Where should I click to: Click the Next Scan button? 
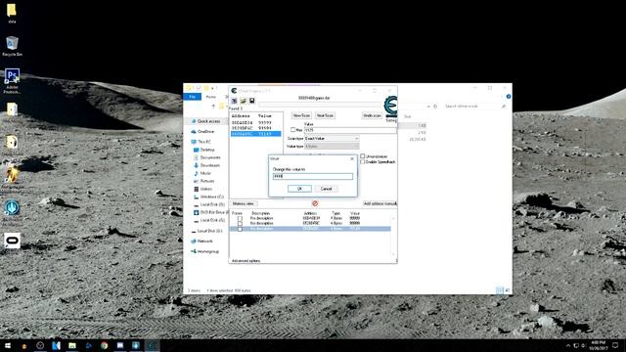tap(325, 115)
